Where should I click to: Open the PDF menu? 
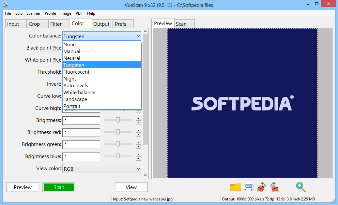pos(79,13)
